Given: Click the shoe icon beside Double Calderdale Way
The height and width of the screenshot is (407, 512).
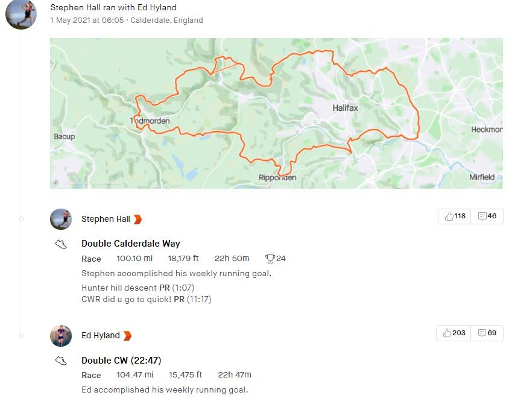Looking at the screenshot, I should (x=61, y=244).
